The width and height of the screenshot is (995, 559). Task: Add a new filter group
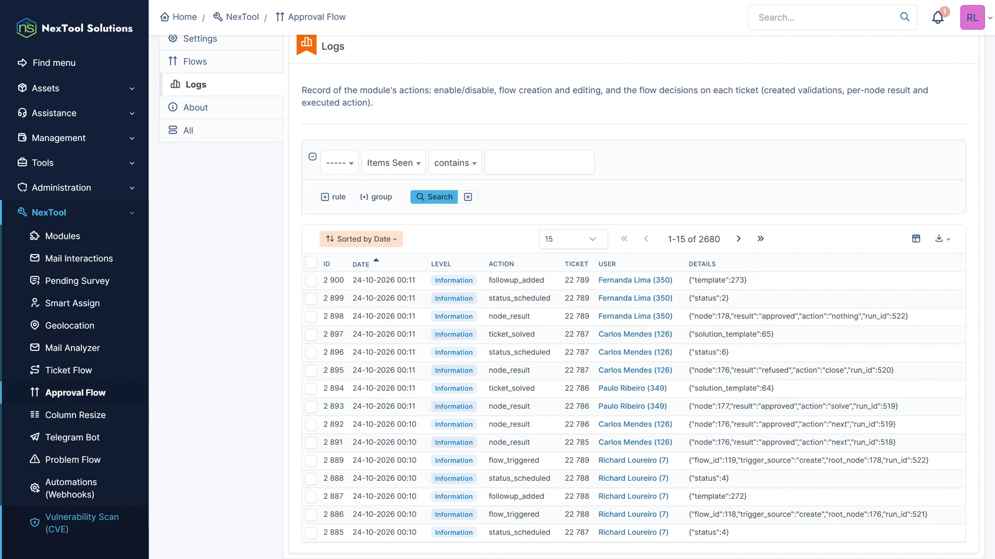click(376, 197)
